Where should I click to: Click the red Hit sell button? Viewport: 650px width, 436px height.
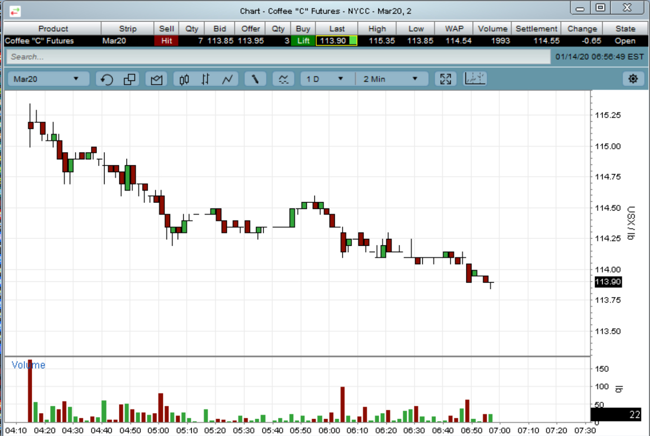point(166,41)
